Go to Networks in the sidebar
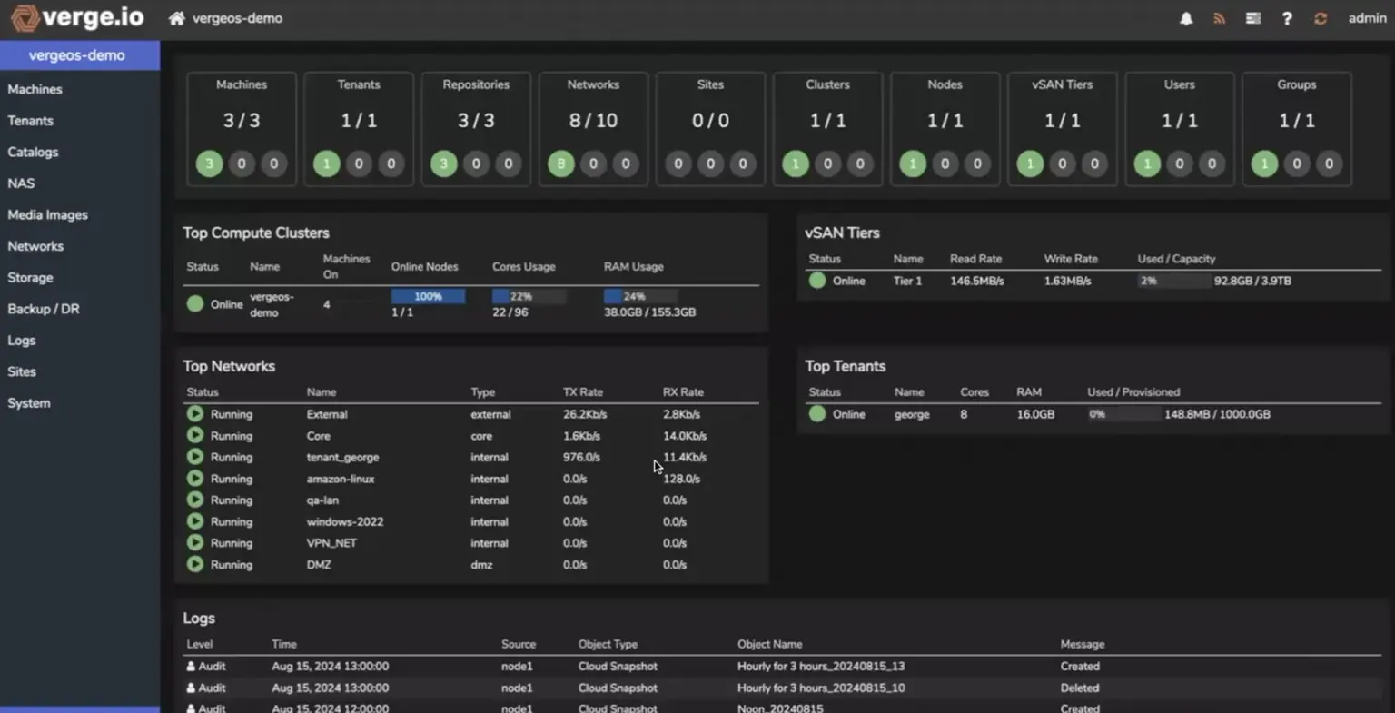1395x713 pixels. [x=35, y=245]
